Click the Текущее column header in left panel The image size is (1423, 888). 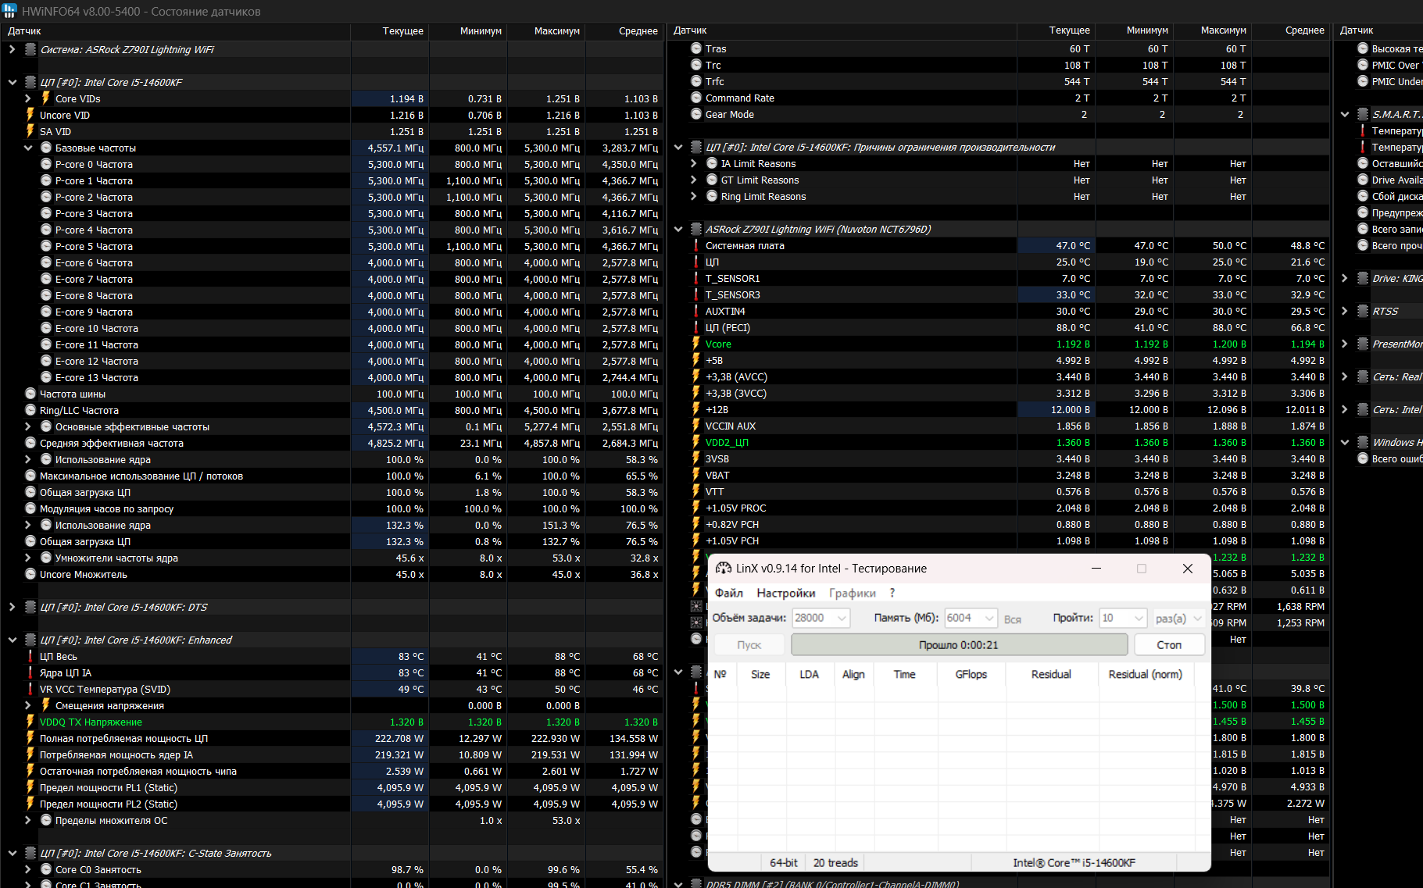coord(390,31)
